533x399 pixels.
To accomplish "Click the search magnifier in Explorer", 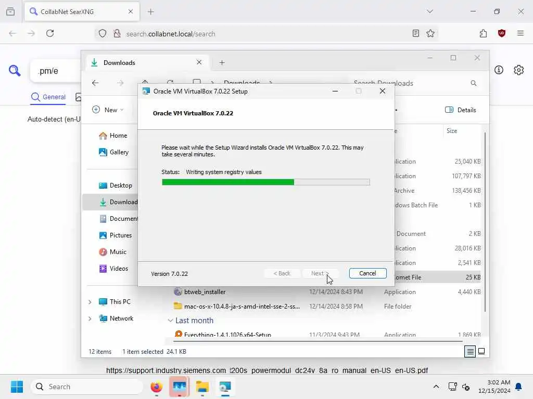I will click(x=474, y=83).
